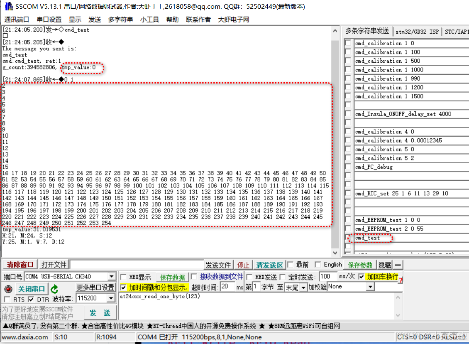Click the receive window scroll down arrow
This screenshot has height=344, width=469.
[335, 253]
